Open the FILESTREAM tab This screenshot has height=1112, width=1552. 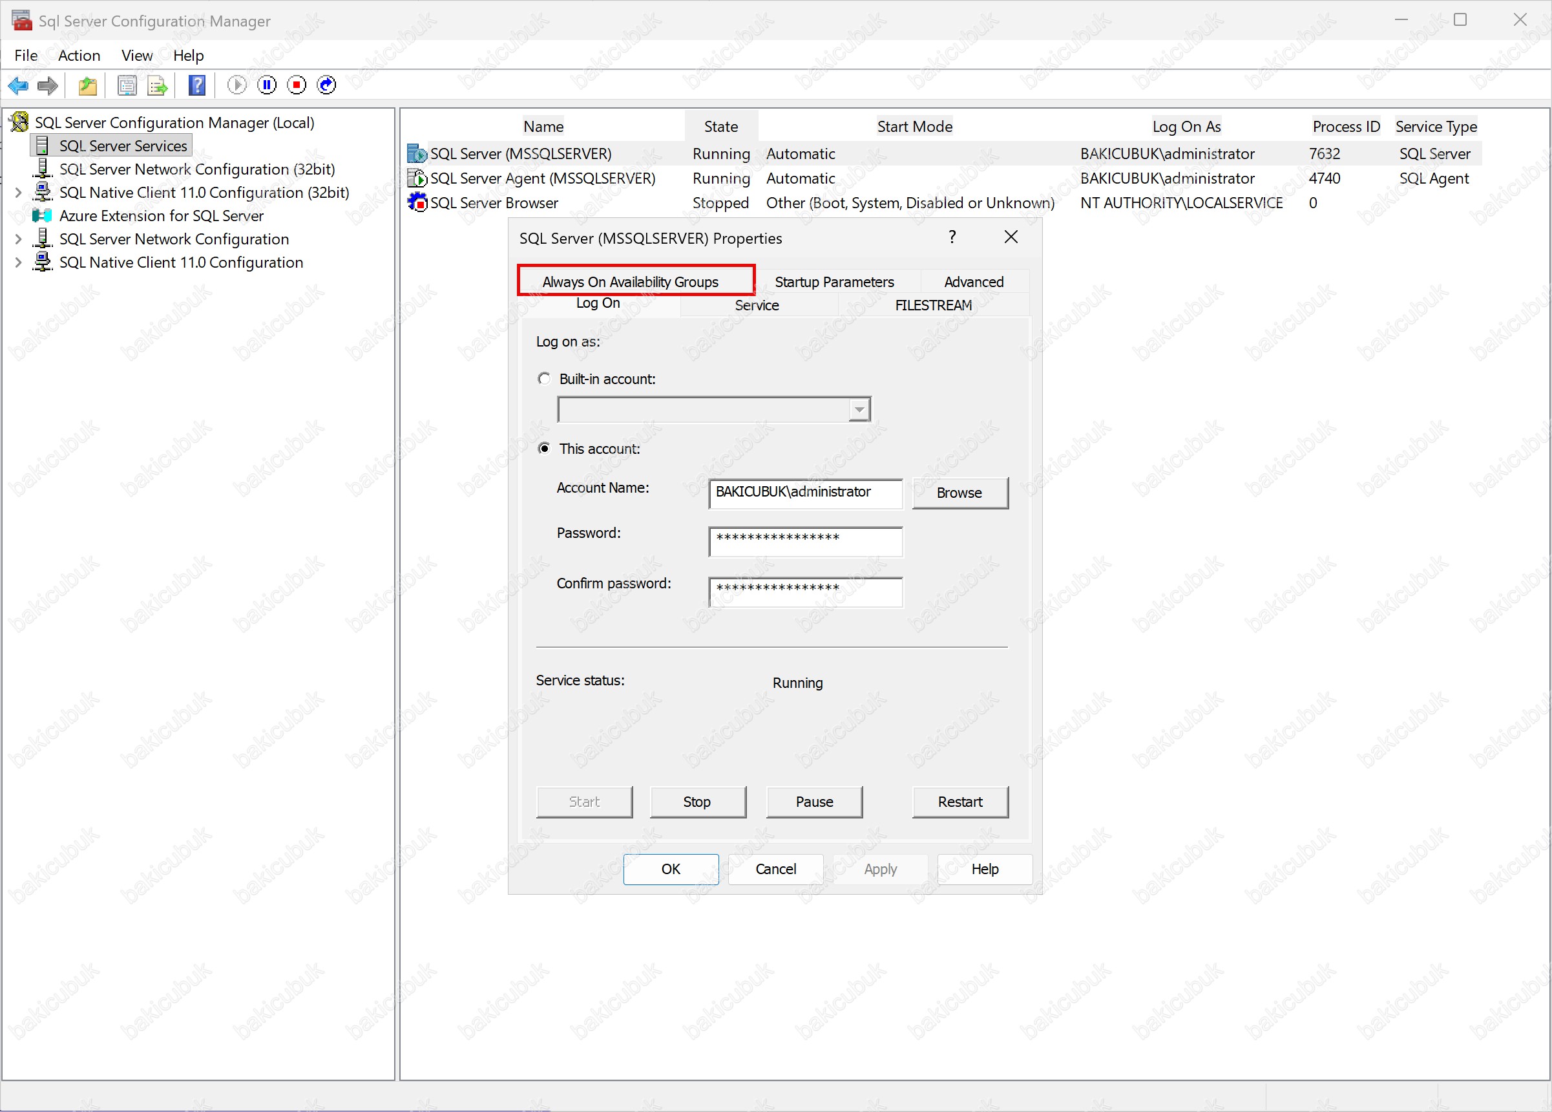(933, 305)
